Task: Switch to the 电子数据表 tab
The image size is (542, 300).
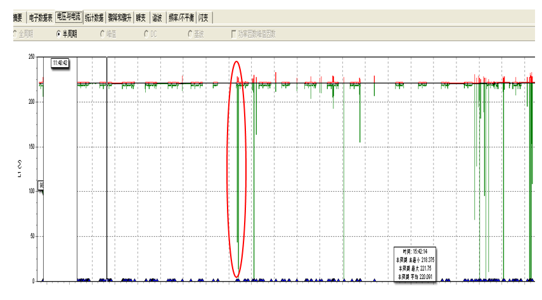Action: (x=41, y=17)
